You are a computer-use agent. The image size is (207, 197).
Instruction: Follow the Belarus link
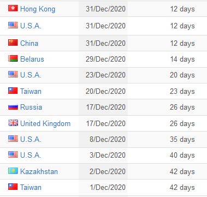click(x=32, y=59)
